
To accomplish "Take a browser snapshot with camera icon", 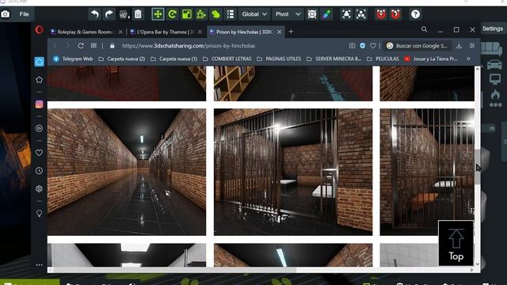I will coord(352,46).
